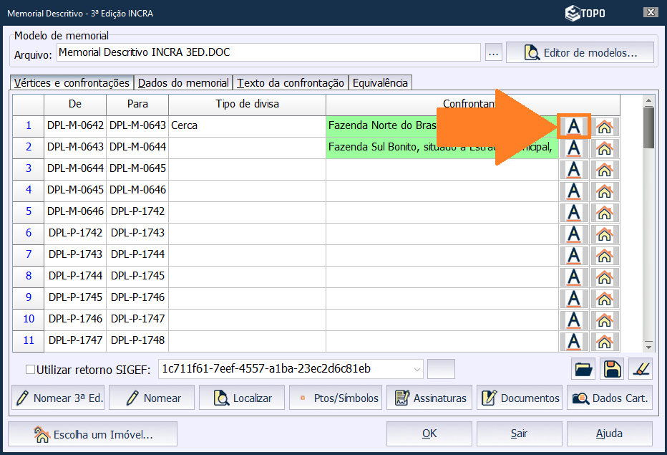Click the house icon in row 8
Screen dimensions: 667x455
click(605, 277)
